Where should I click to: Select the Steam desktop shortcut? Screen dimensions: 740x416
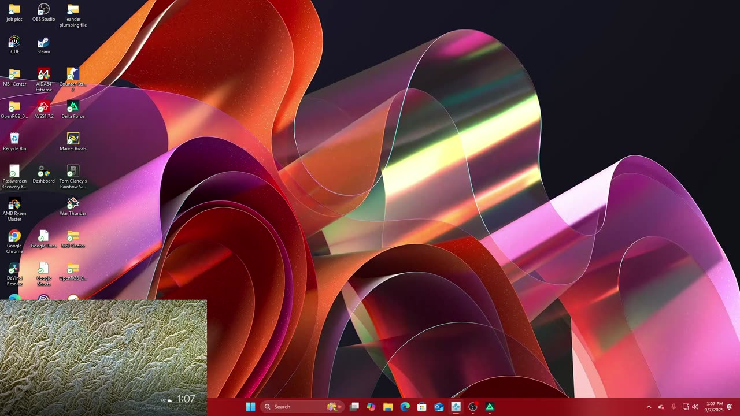point(44,45)
